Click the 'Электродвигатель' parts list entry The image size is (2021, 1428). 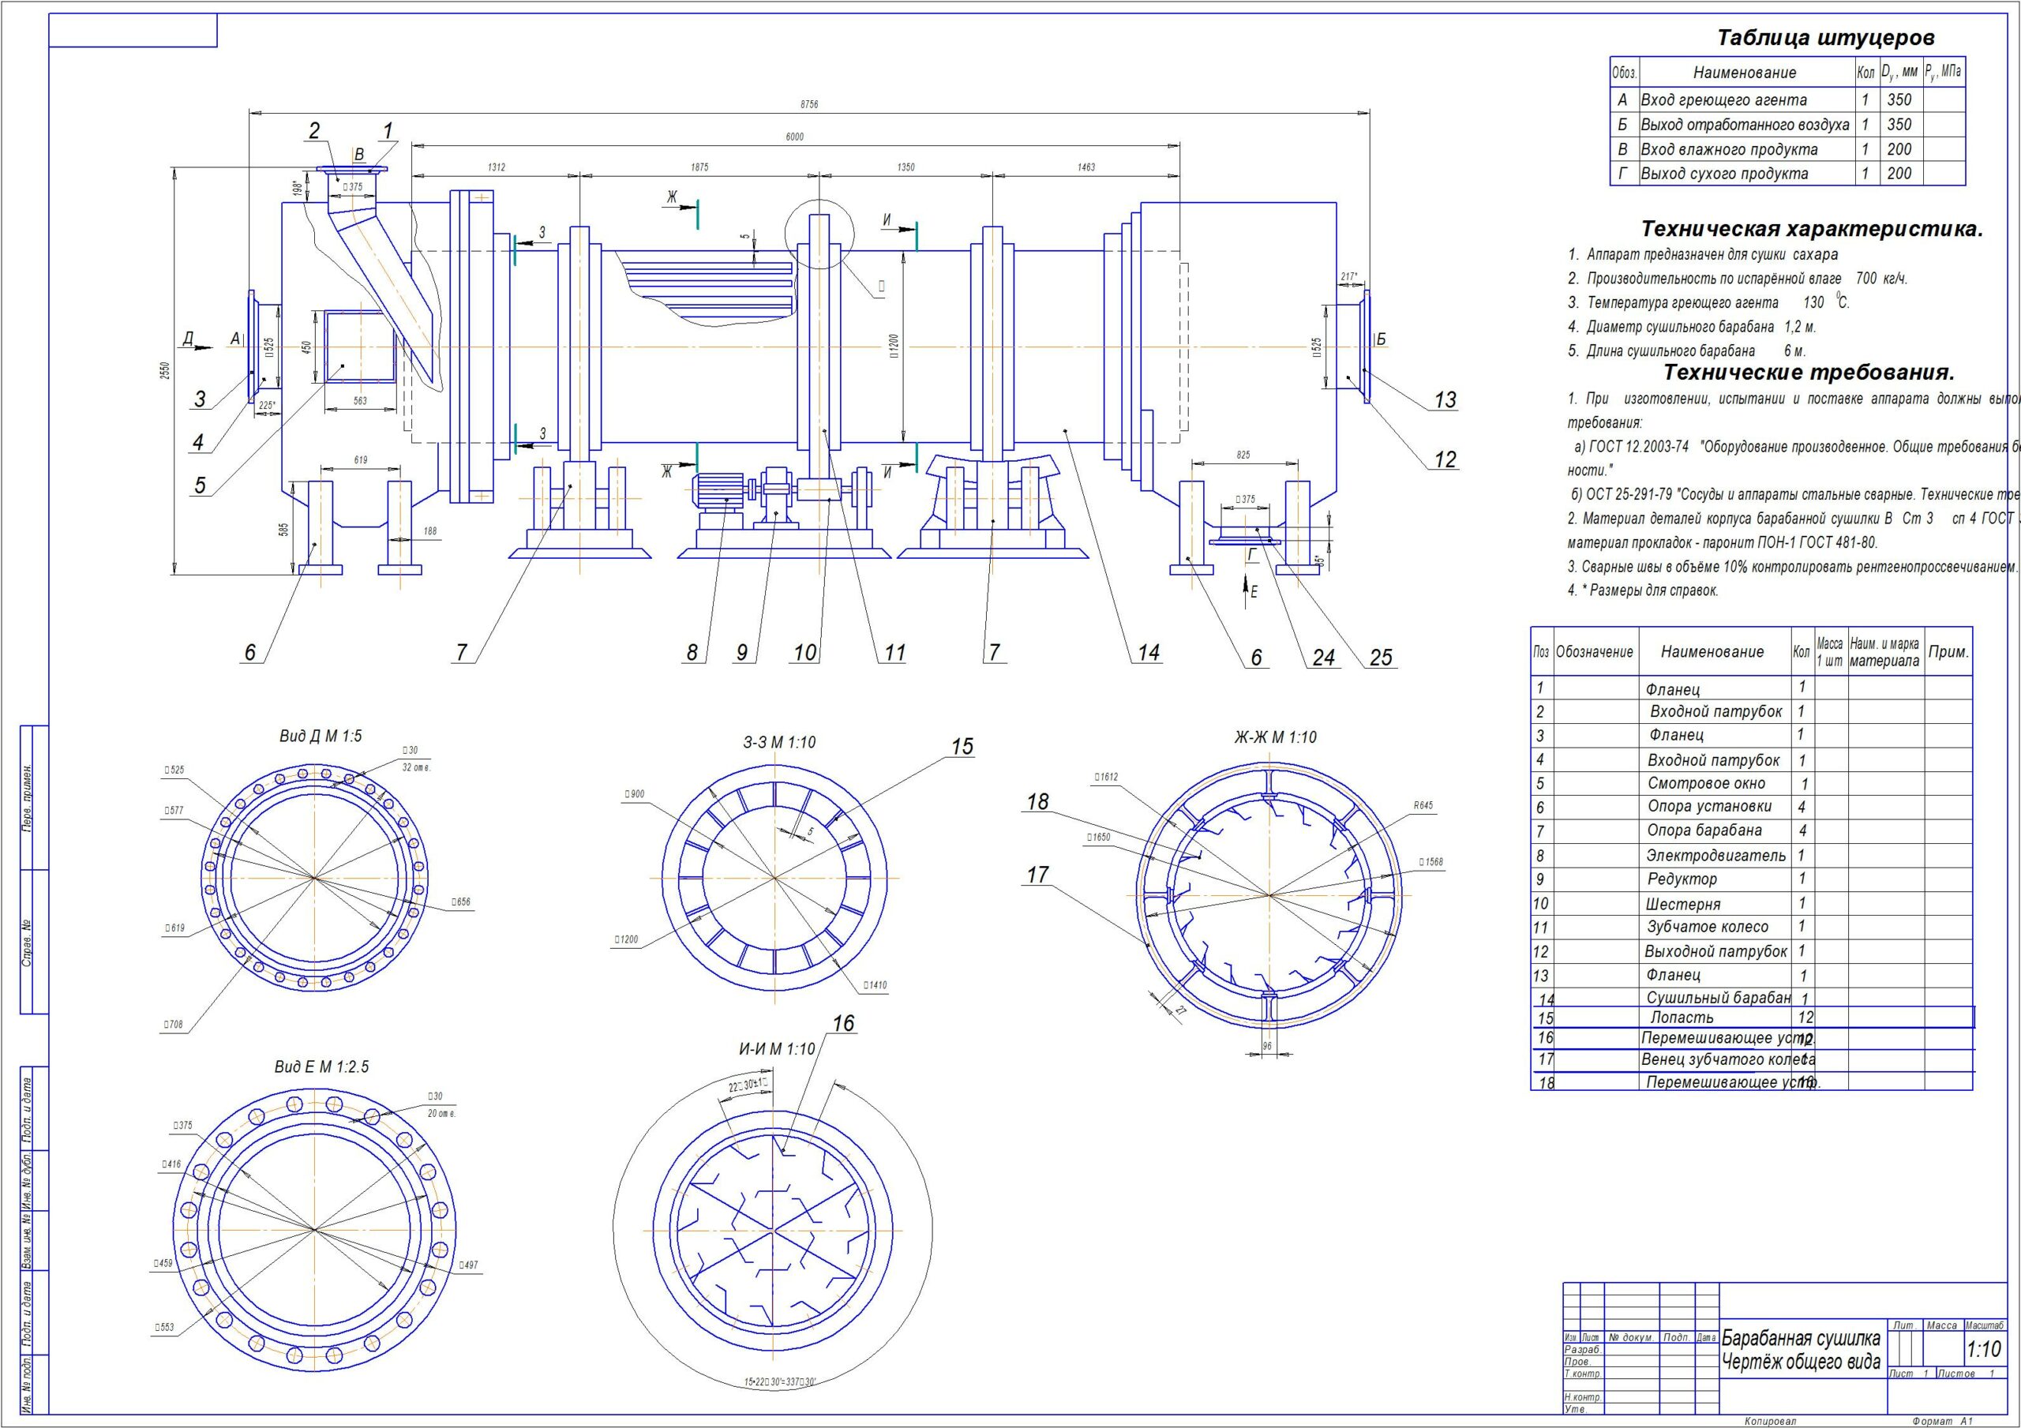[1716, 855]
